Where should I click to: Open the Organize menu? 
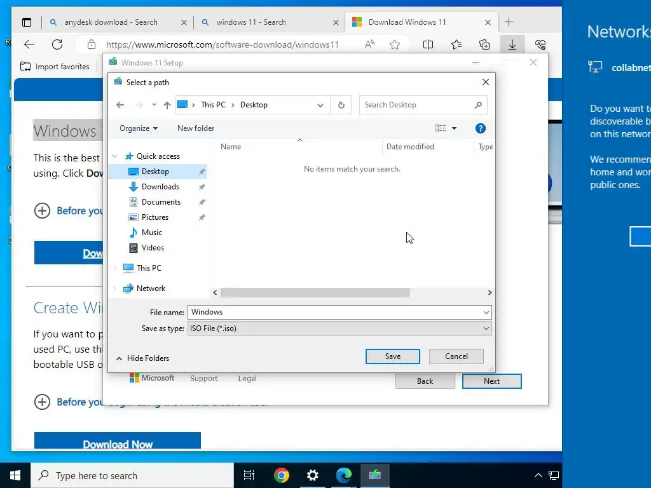coord(139,128)
